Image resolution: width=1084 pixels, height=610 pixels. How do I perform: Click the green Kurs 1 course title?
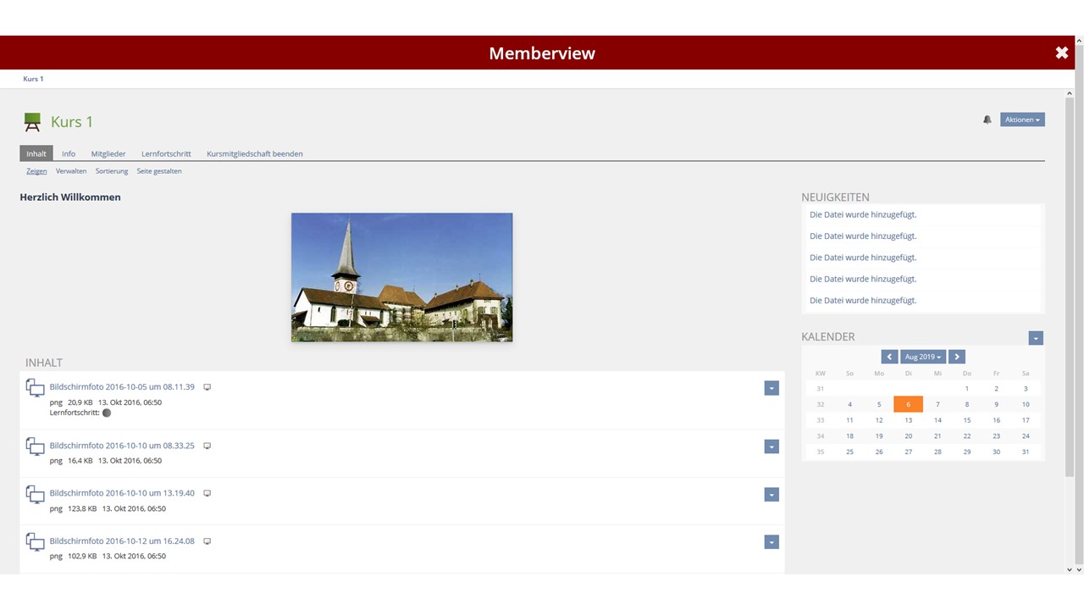coord(72,122)
